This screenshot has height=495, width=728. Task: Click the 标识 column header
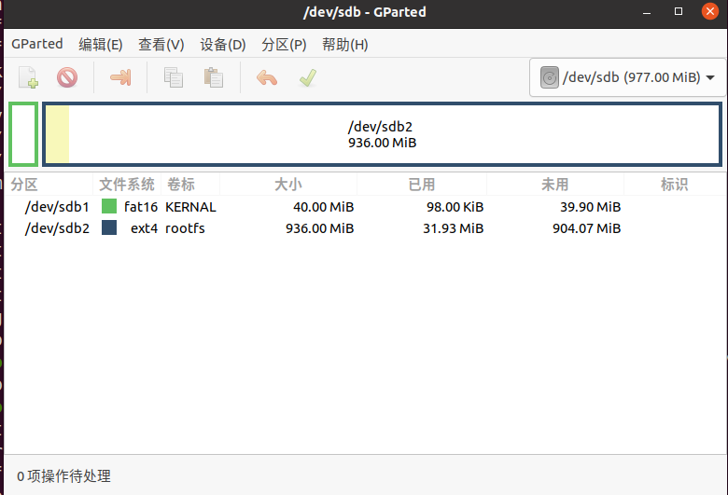pyautogui.click(x=674, y=185)
